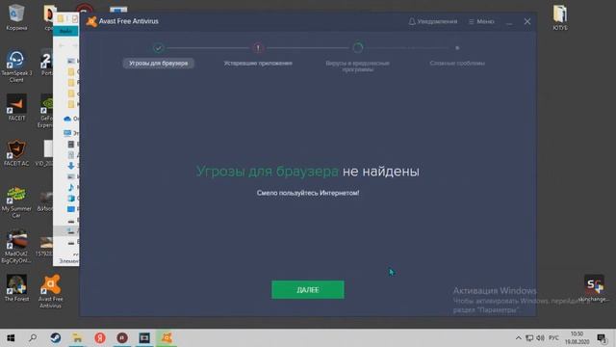The width and height of the screenshot is (616, 347).
Task: Click the volume speaker icon in the tray
Action: [541, 338]
